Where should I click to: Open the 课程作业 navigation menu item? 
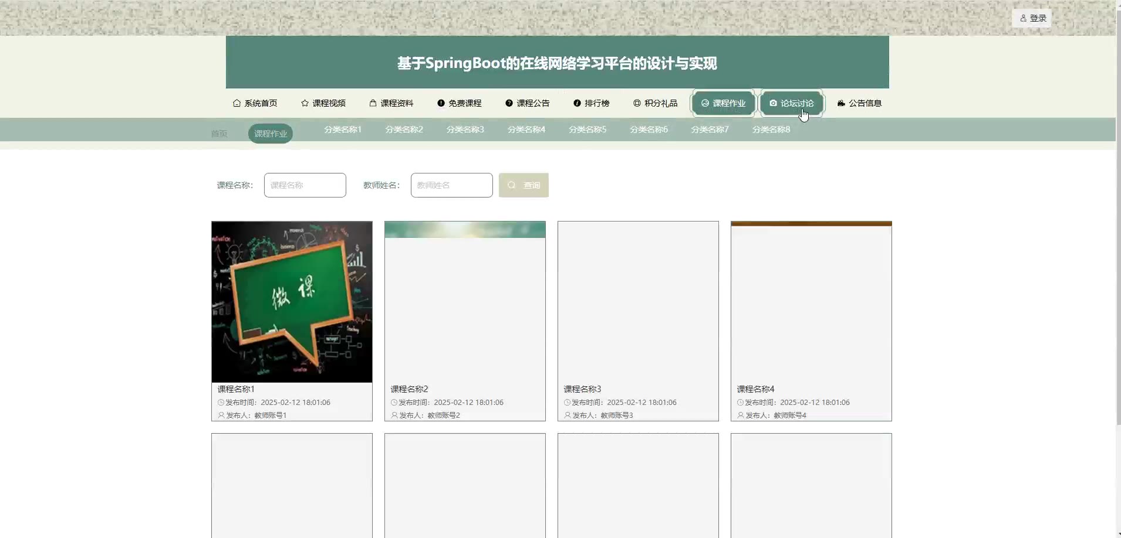point(723,103)
